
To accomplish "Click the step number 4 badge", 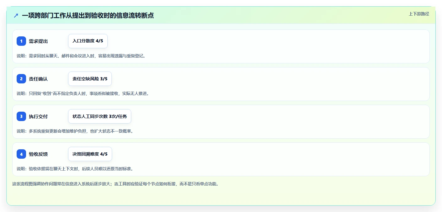I will [21, 154].
